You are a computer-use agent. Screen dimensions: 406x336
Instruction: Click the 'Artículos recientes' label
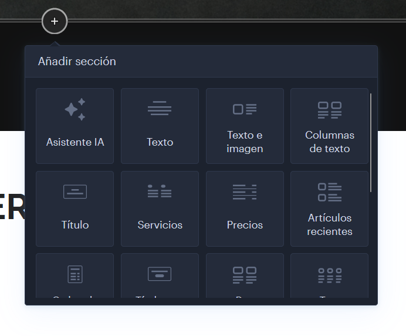[329, 224]
